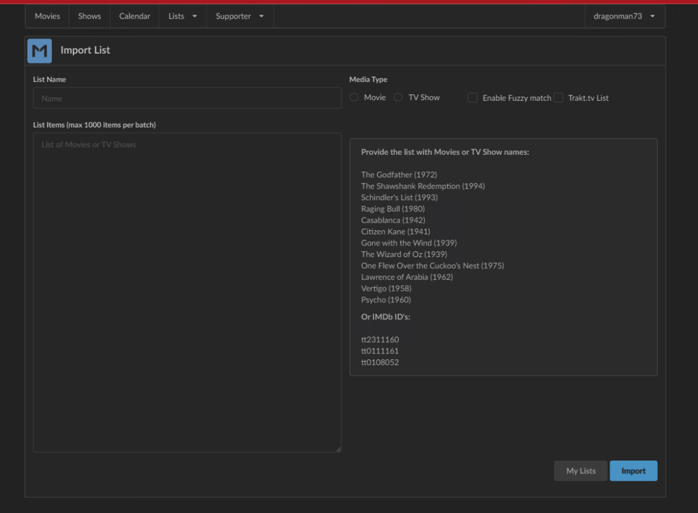The height and width of the screenshot is (513, 698).
Task: Open the Calendar page
Action: point(134,16)
